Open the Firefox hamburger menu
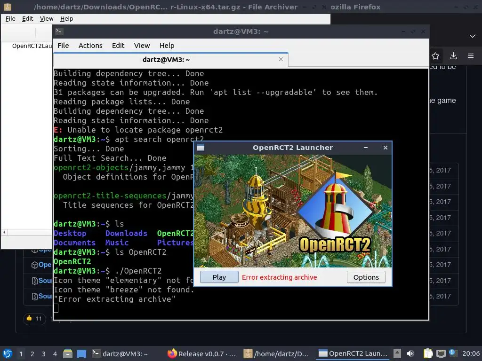 pos(471,56)
